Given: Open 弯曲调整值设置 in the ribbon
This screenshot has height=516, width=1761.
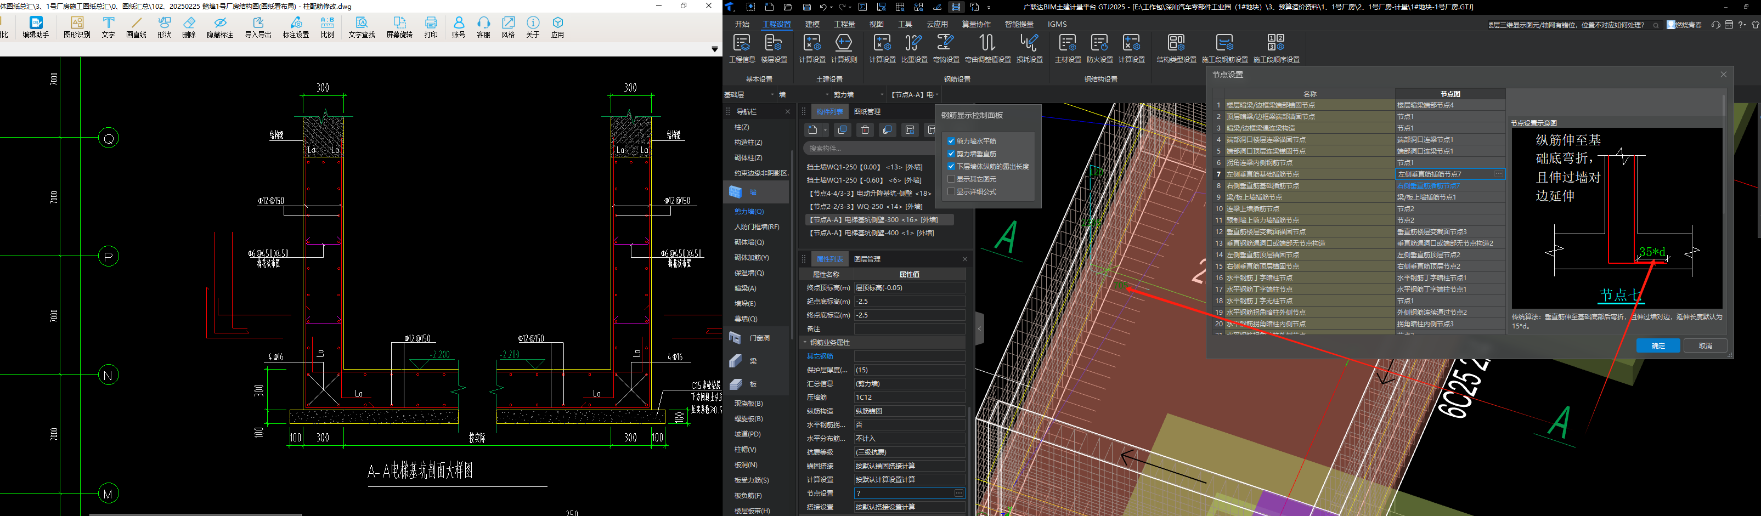Looking at the screenshot, I should point(988,48).
